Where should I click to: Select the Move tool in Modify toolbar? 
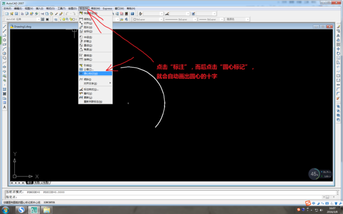tap(338, 49)
